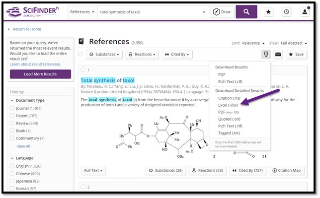
Task: Select PDF (max 100) detailed download
Action: point(229,112)
